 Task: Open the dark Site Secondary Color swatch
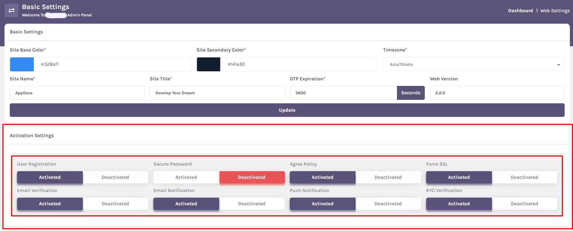[208, 64]
